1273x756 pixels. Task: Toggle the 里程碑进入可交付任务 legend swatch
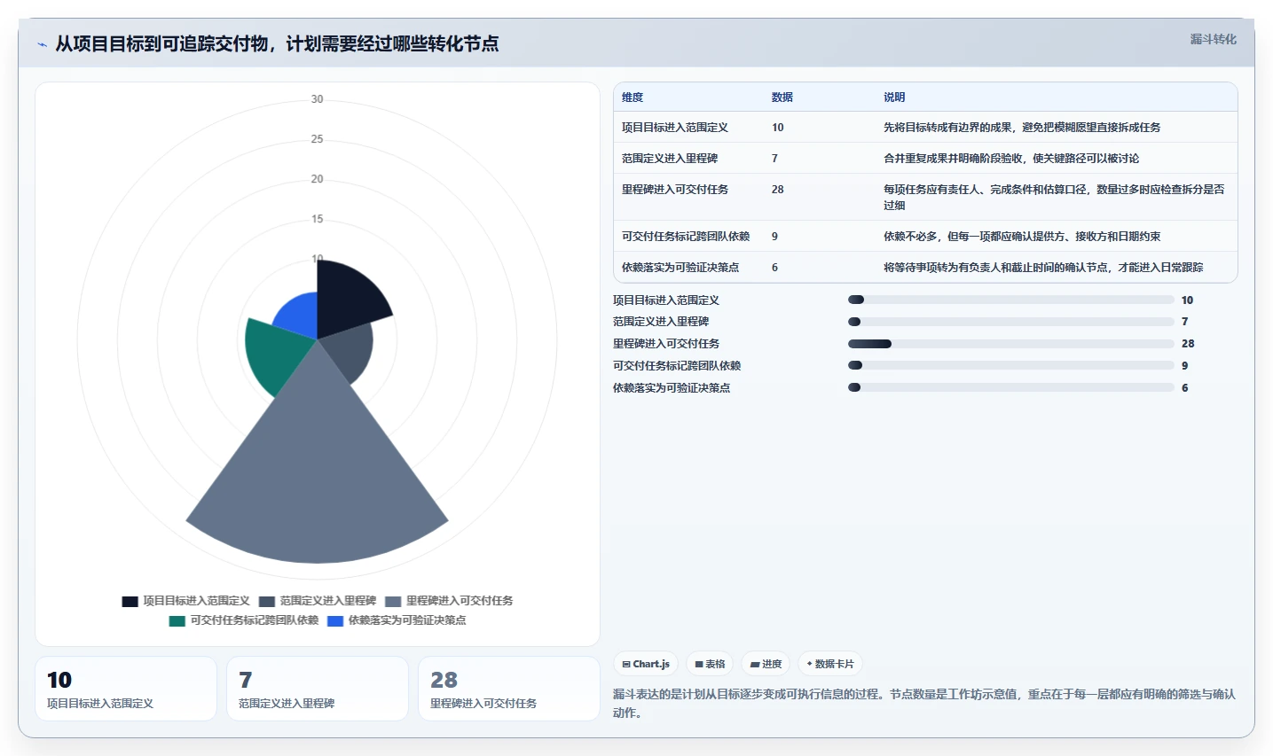point(393,601)
